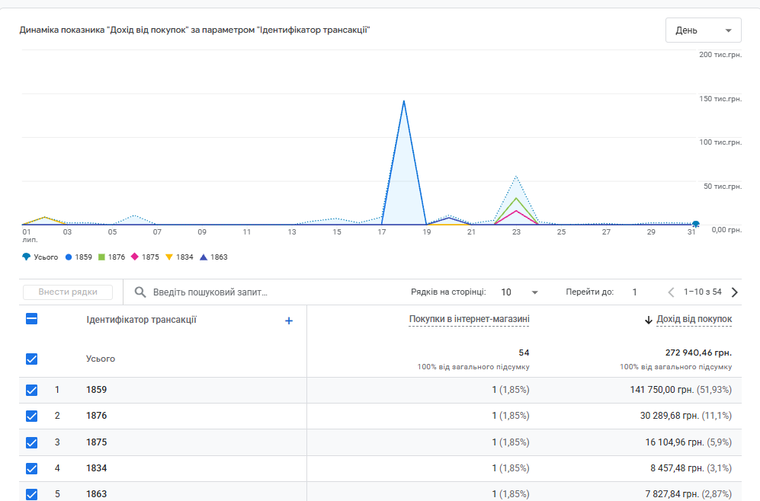The image size is (760, 501).
Task: Add a dimension with the plus icon
Action: 289,321
